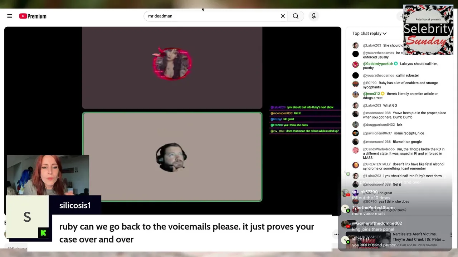Expand the Top chat replay dropdown
Viewport: 458px width, 257px height.
point(369,34)
